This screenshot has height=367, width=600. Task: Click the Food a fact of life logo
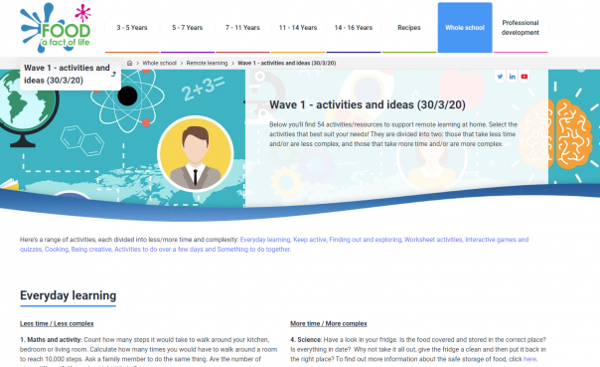pyautogui.click(x=56, y=28)
